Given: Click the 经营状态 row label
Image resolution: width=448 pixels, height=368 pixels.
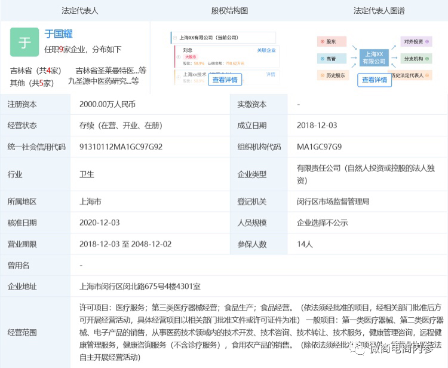Looking at the screenshot, I should pyautogui.click(x=22, y=125).
